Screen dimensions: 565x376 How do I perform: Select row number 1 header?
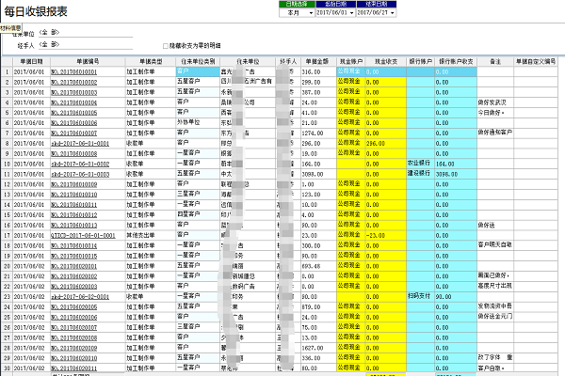click(x=6, y=70)
